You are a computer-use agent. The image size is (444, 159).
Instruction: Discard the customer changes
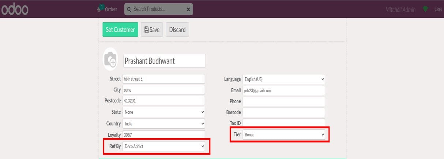pos(177,30)
